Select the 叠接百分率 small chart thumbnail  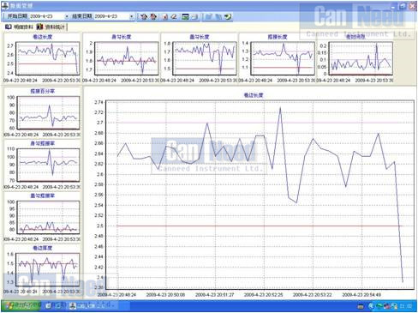pyautogui.click(x=42, y=112)
